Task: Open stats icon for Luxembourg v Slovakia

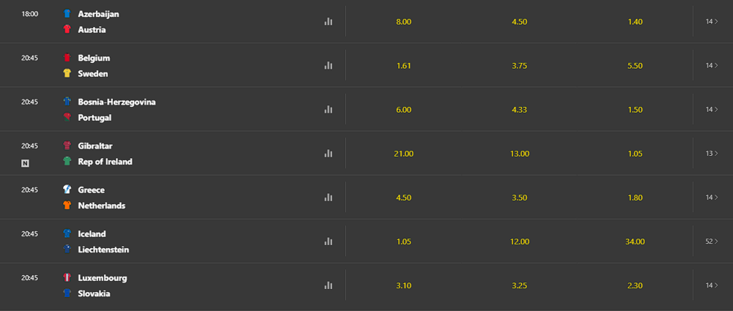Action: point(328,285)
